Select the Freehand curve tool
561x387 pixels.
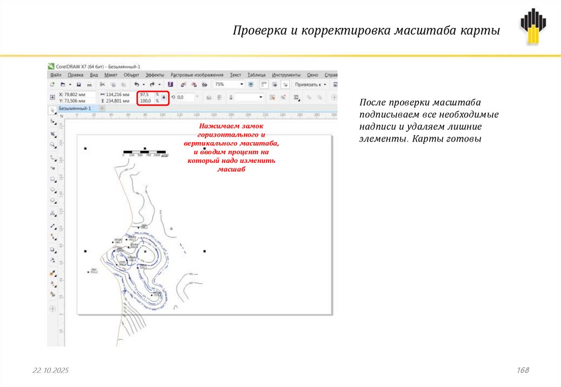tap(53, 157)
